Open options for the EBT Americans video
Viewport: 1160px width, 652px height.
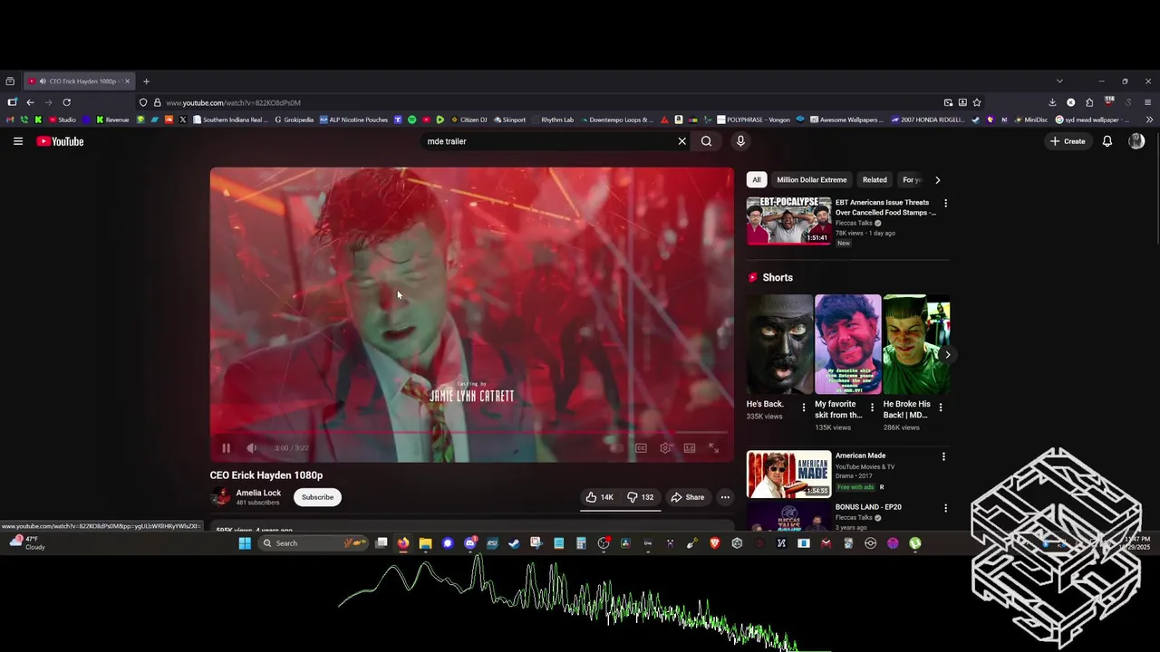(x=945, y=204)
